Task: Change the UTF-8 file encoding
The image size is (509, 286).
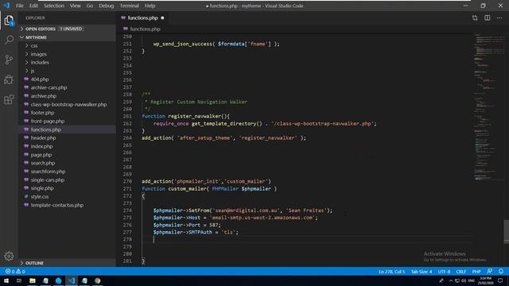Action: click(x=444, y=272)
